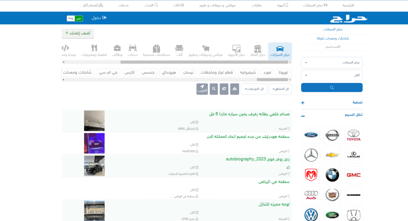Select the BMW logo in quick navigation

(332, 175)
